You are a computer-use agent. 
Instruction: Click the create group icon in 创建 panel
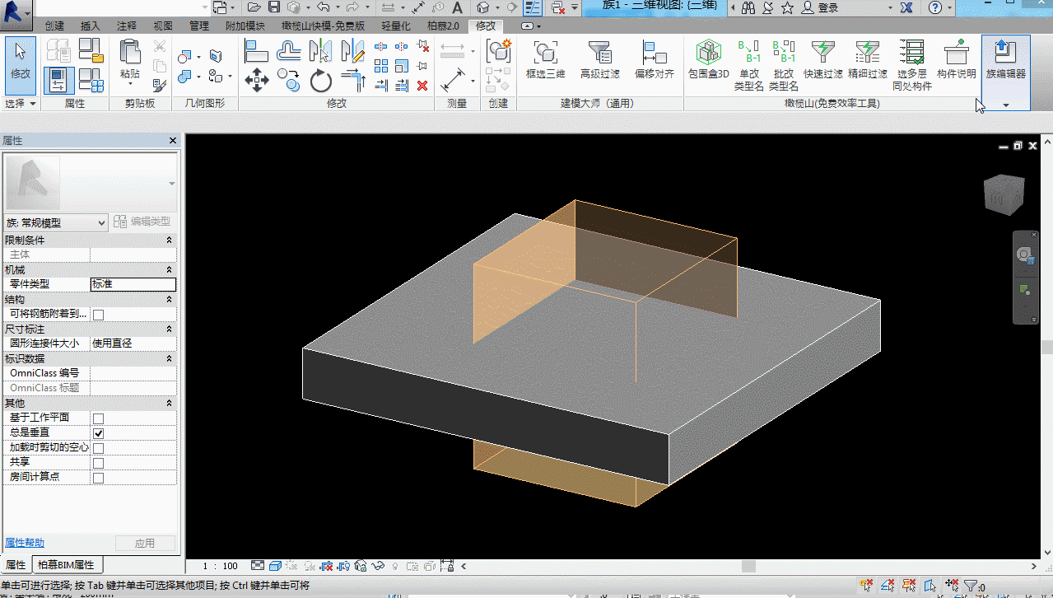tap(498, 51)
